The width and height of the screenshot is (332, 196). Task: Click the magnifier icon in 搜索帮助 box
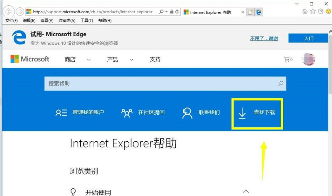coord(281,84)
